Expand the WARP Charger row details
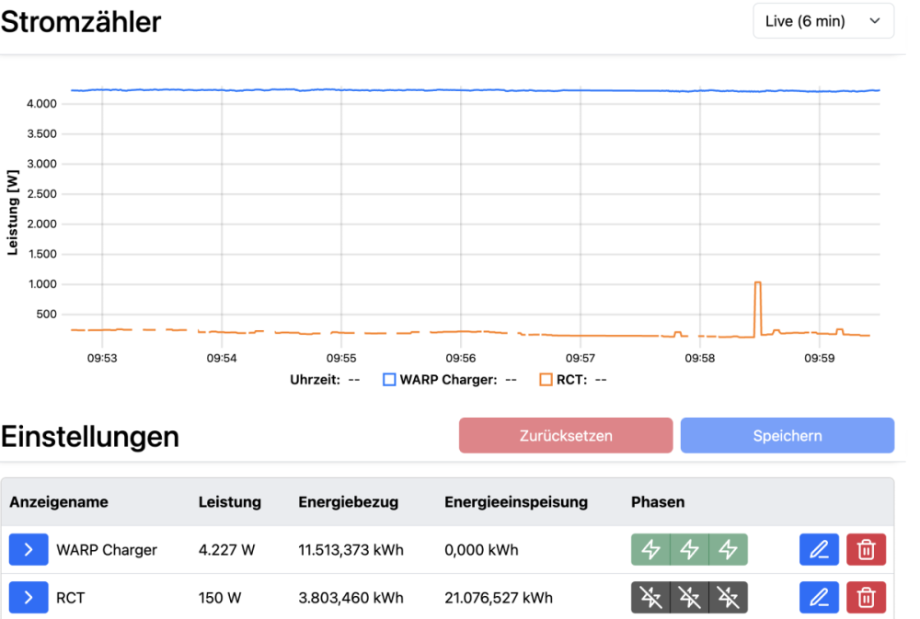The width and height of the screenshot is (920, 619). [x=29, y=550]
